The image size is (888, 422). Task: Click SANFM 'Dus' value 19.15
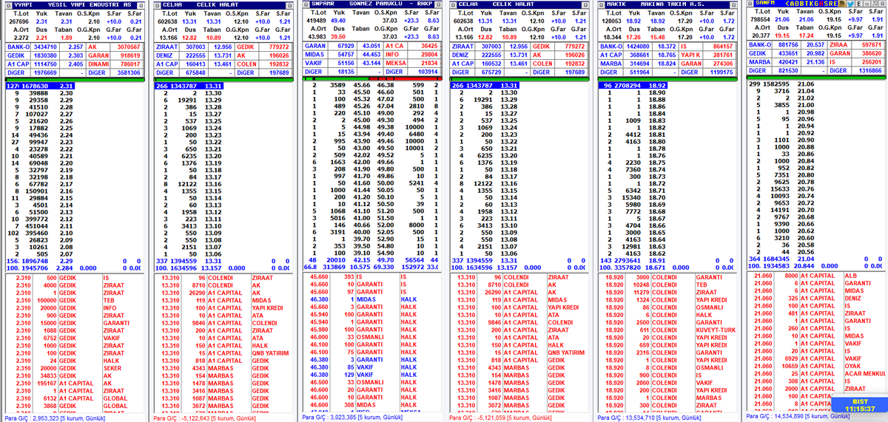click(x=783, y=35)
